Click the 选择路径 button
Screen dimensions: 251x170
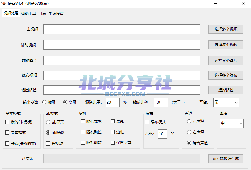226,90
